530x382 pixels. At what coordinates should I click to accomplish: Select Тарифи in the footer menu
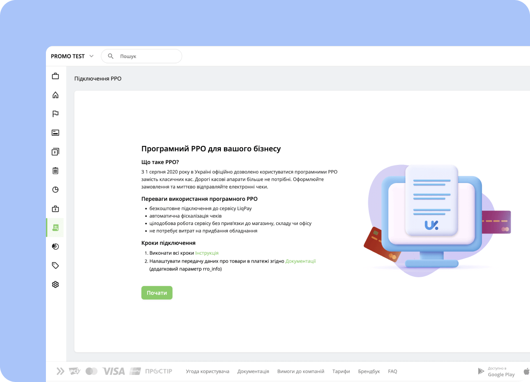tap(341, 371)
